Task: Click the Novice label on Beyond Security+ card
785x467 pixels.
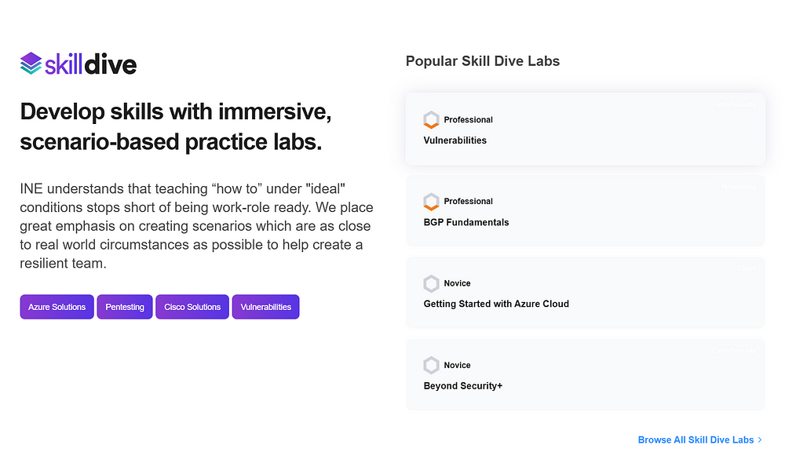Action: [x=457, y=366]
